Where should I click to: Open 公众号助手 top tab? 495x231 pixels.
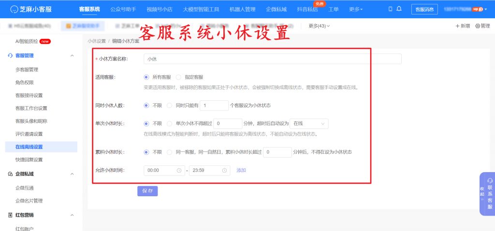(x=123, y=9)
